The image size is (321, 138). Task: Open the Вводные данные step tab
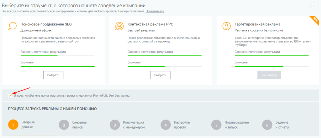pos(28,125)
